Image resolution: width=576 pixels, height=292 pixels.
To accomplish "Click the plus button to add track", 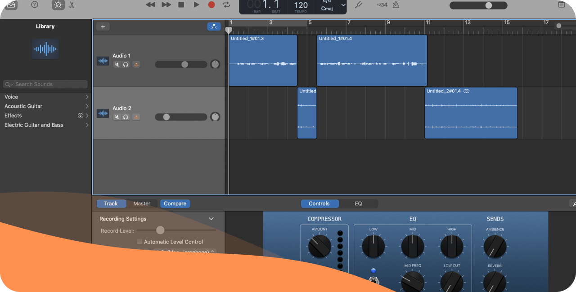I will (103, 27).
